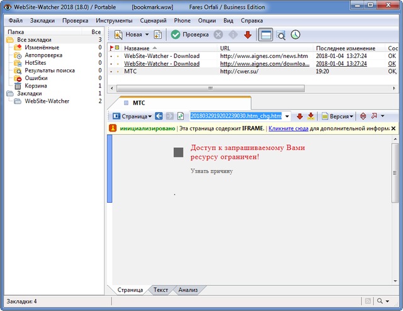The width and height of the screenshot is (403, 311).
Task: Toggle the browser panel layout view button
Action: [x=266, y=35]
